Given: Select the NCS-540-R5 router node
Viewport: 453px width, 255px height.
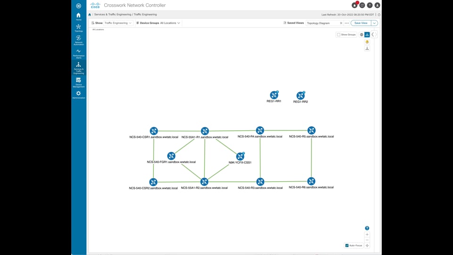Looking at the screenshot, I should click(311, 130).
